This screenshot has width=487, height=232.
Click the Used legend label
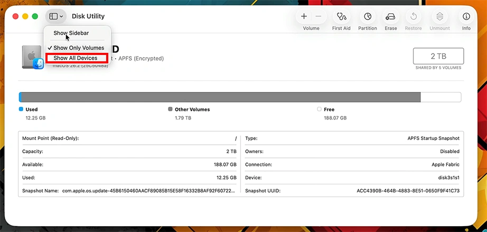32,109
